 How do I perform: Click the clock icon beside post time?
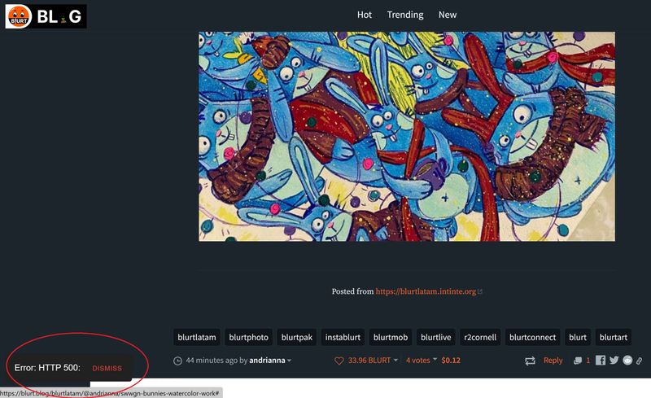pyautogui.click(x=177, y=361)
